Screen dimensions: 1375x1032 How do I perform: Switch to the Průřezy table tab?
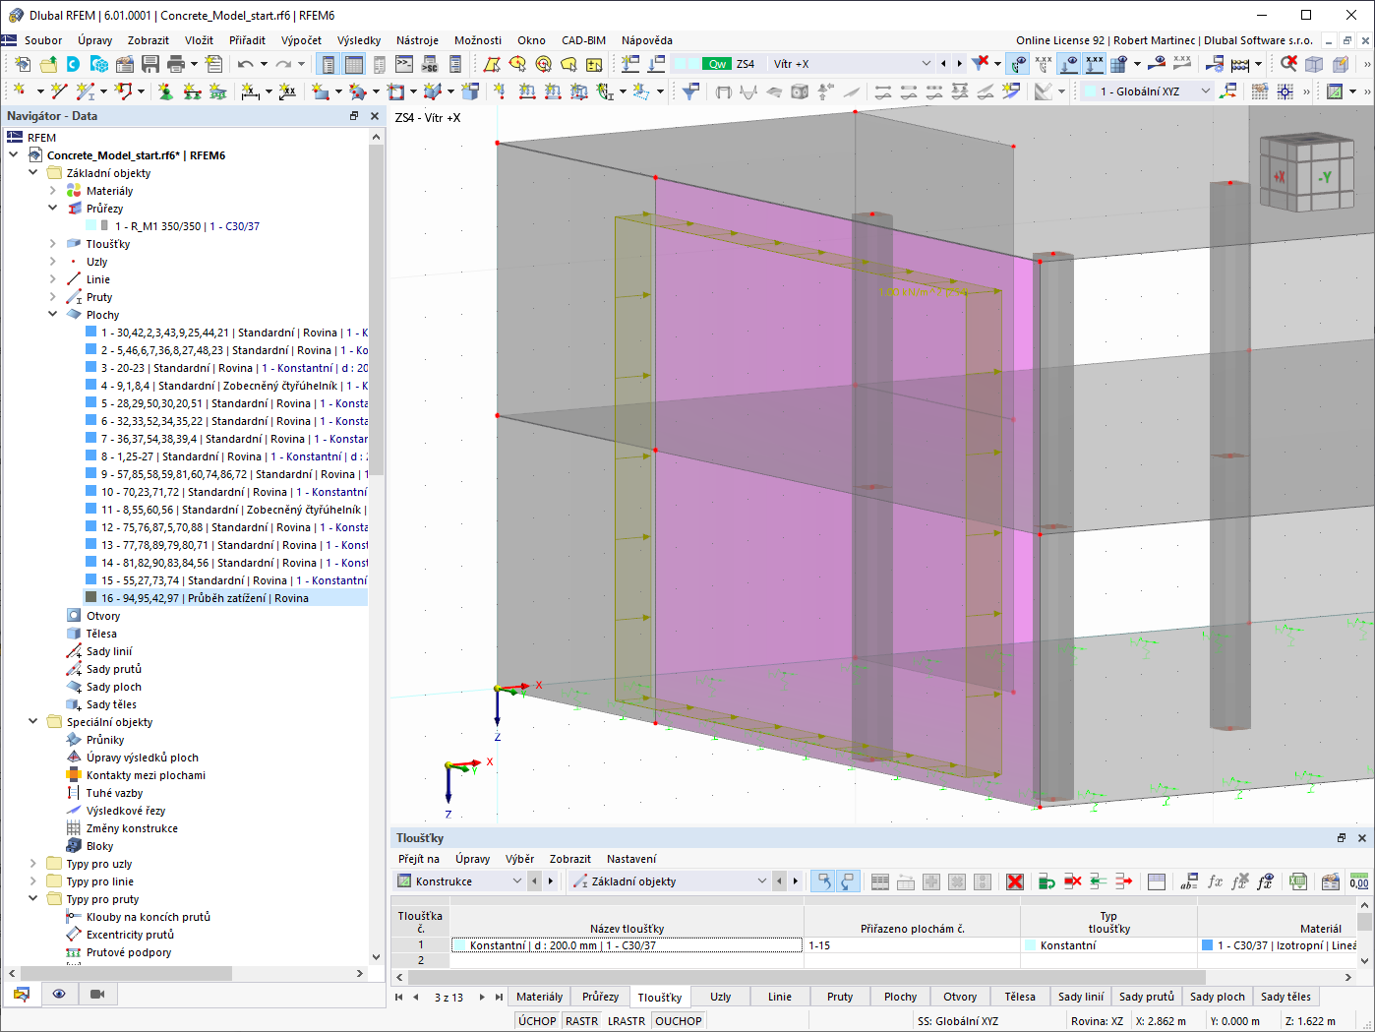600,997
